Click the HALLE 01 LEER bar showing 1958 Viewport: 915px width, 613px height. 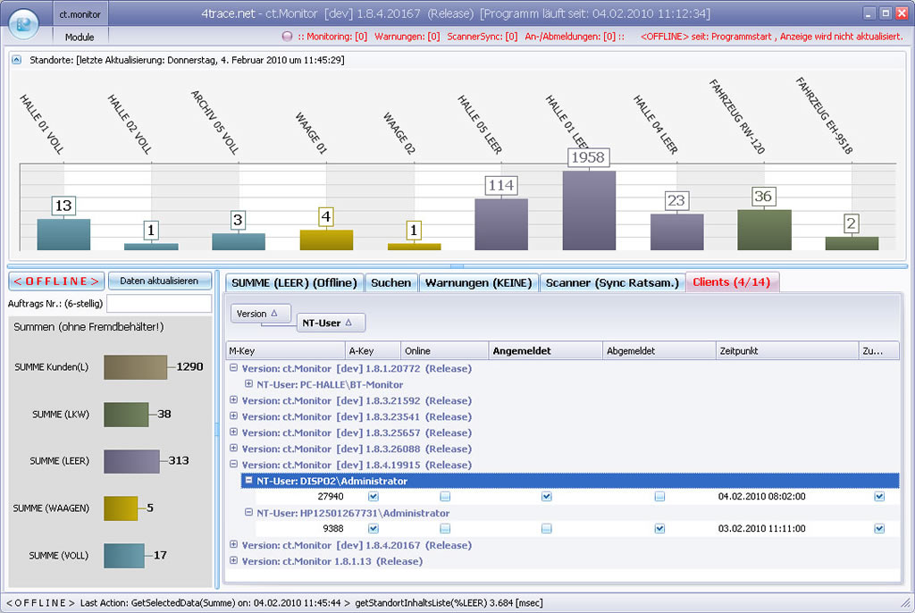click(x=588, y=210)
